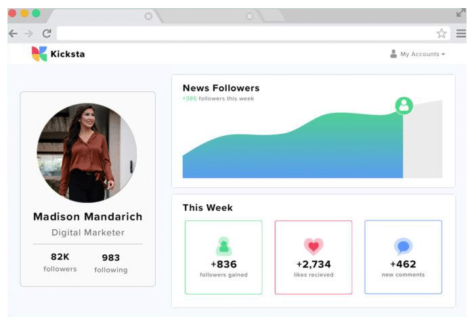
Task: Open the browser hamburger menu
Action: (x=461, y=34)
